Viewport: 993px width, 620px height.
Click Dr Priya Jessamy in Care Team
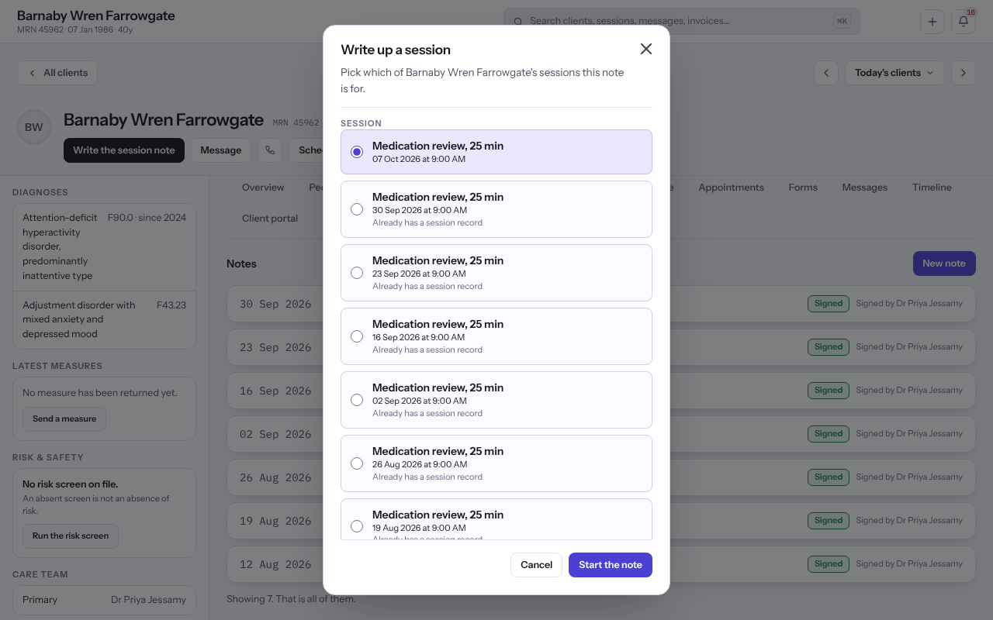click(148, 600)
